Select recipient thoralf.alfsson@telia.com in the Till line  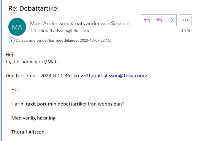point(64,30)
